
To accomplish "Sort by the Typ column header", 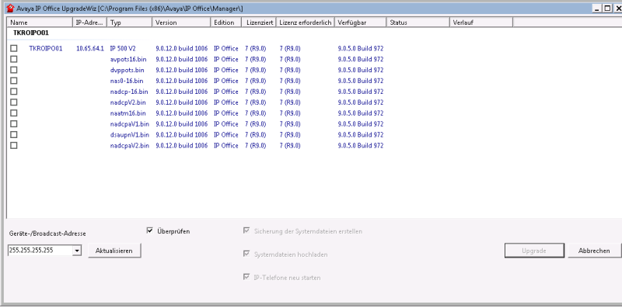I will (130, 22).
